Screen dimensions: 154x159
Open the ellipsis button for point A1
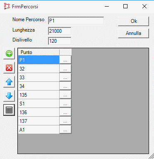(x=65, y=130)
